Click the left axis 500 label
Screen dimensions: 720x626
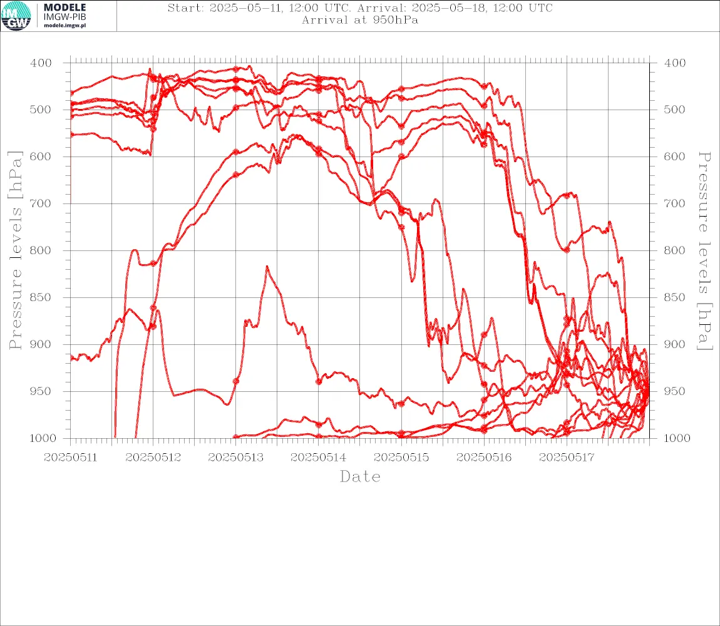pos(41,110)
